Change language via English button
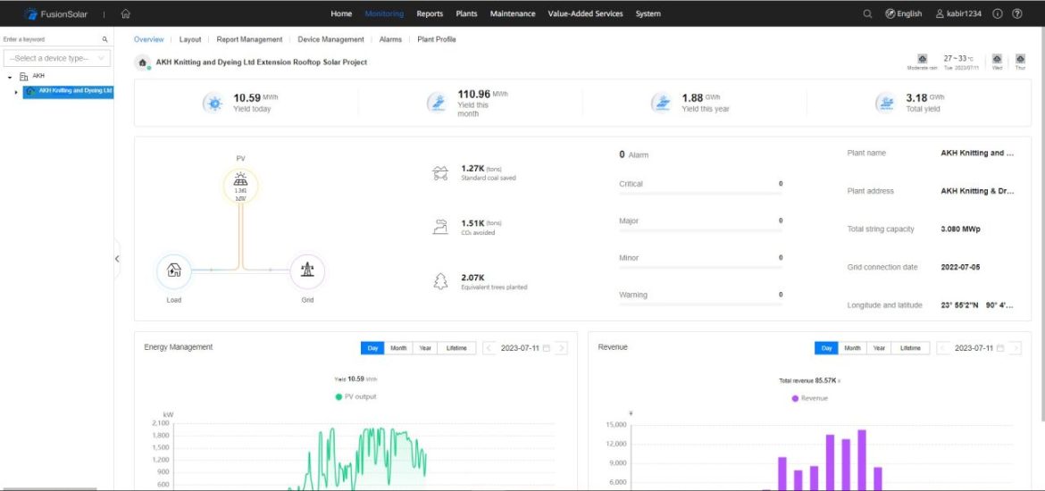The height and width of the screenshot is (491, 1045). click(x=903, y=13)
